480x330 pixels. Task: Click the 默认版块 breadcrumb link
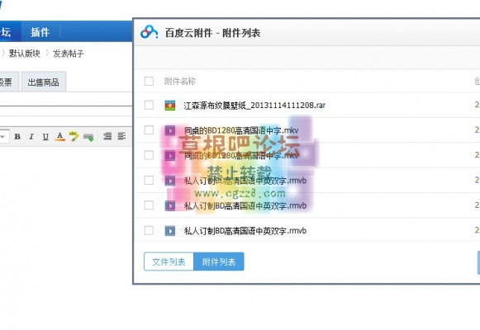point(25,54)
